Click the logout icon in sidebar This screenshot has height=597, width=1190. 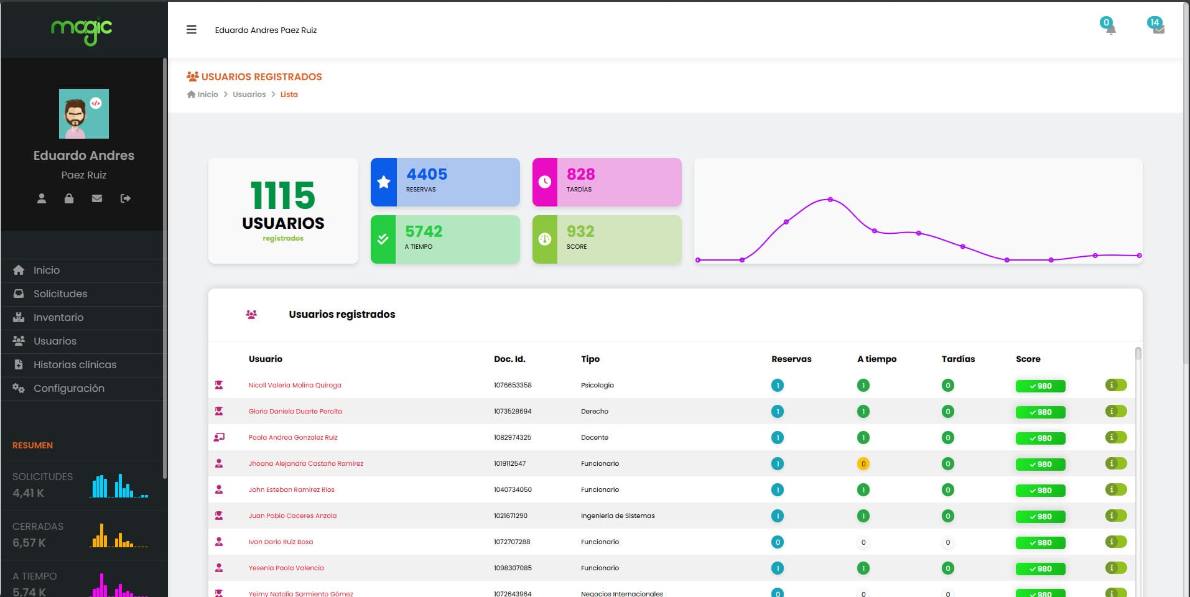pos(125,198)
